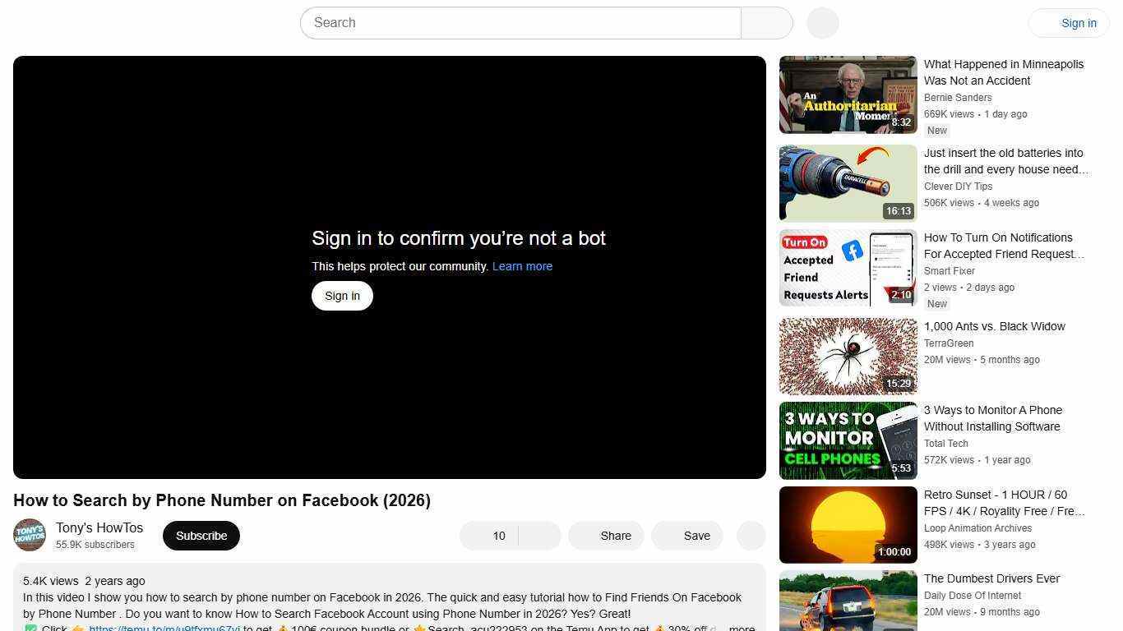Open the Bernie Sanders Minneapolis video thumbnail

click(848, 94)
